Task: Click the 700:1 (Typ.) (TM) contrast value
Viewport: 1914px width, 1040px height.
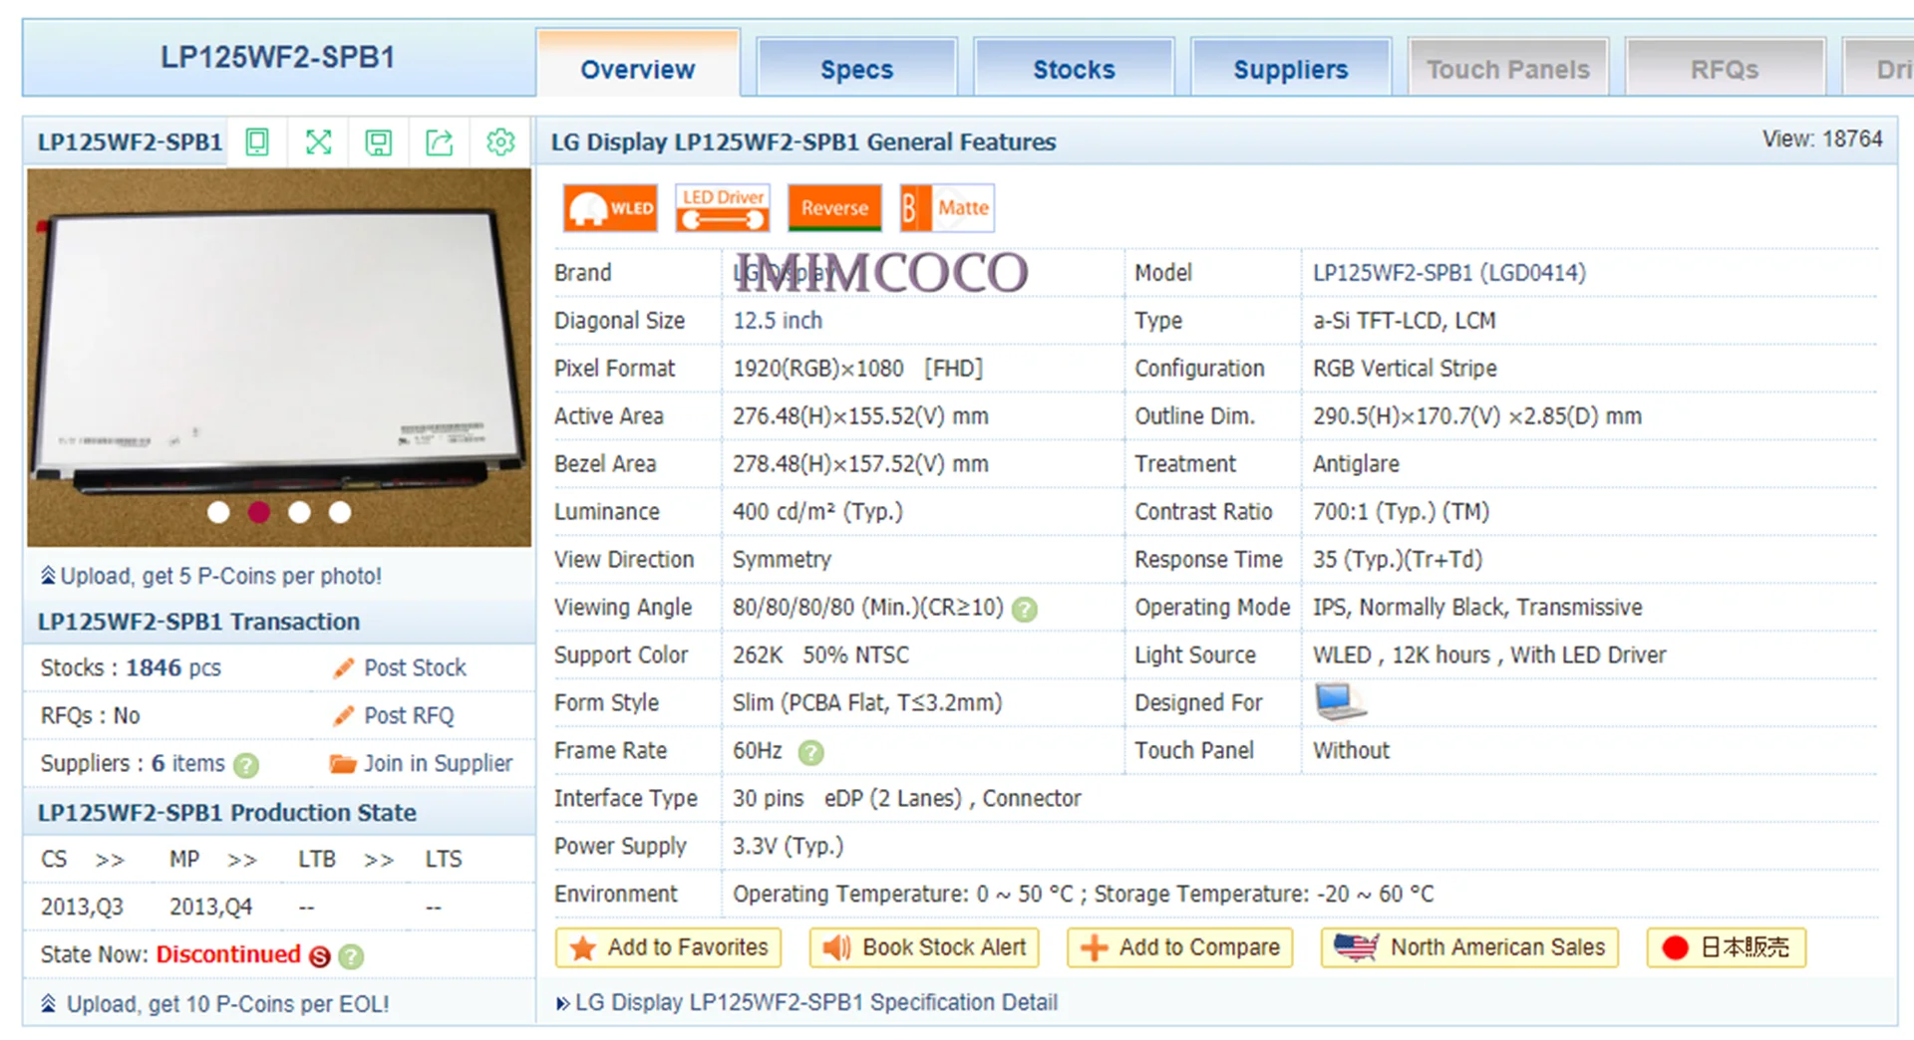Action: (x=1401, y=511)
